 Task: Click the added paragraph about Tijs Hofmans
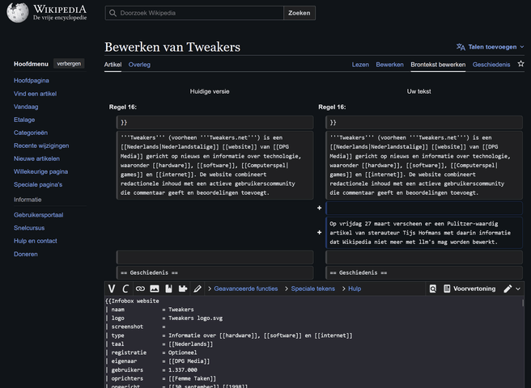pyautogui.click(x=424, y=233)
